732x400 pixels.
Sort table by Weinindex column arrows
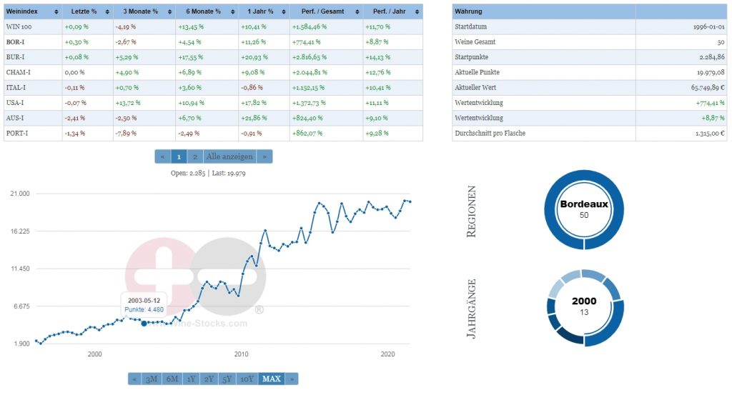click(56, 12)
